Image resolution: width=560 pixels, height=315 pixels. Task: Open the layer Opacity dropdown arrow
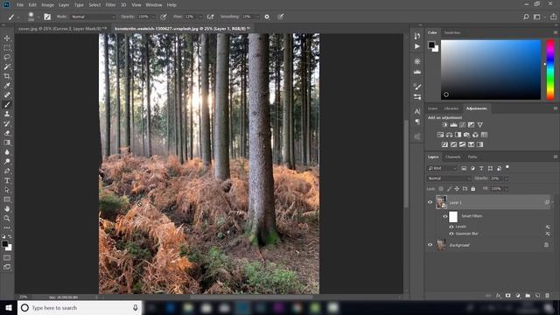[x=506, y=178]
